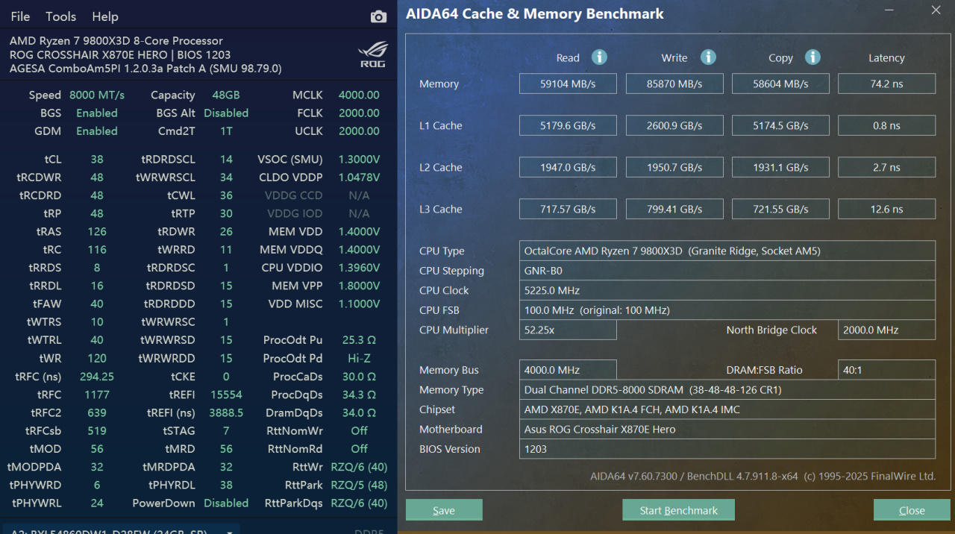The image size is (955, 534).
Task: Click the tRAS value 126
Action: [x=97, y=231]
